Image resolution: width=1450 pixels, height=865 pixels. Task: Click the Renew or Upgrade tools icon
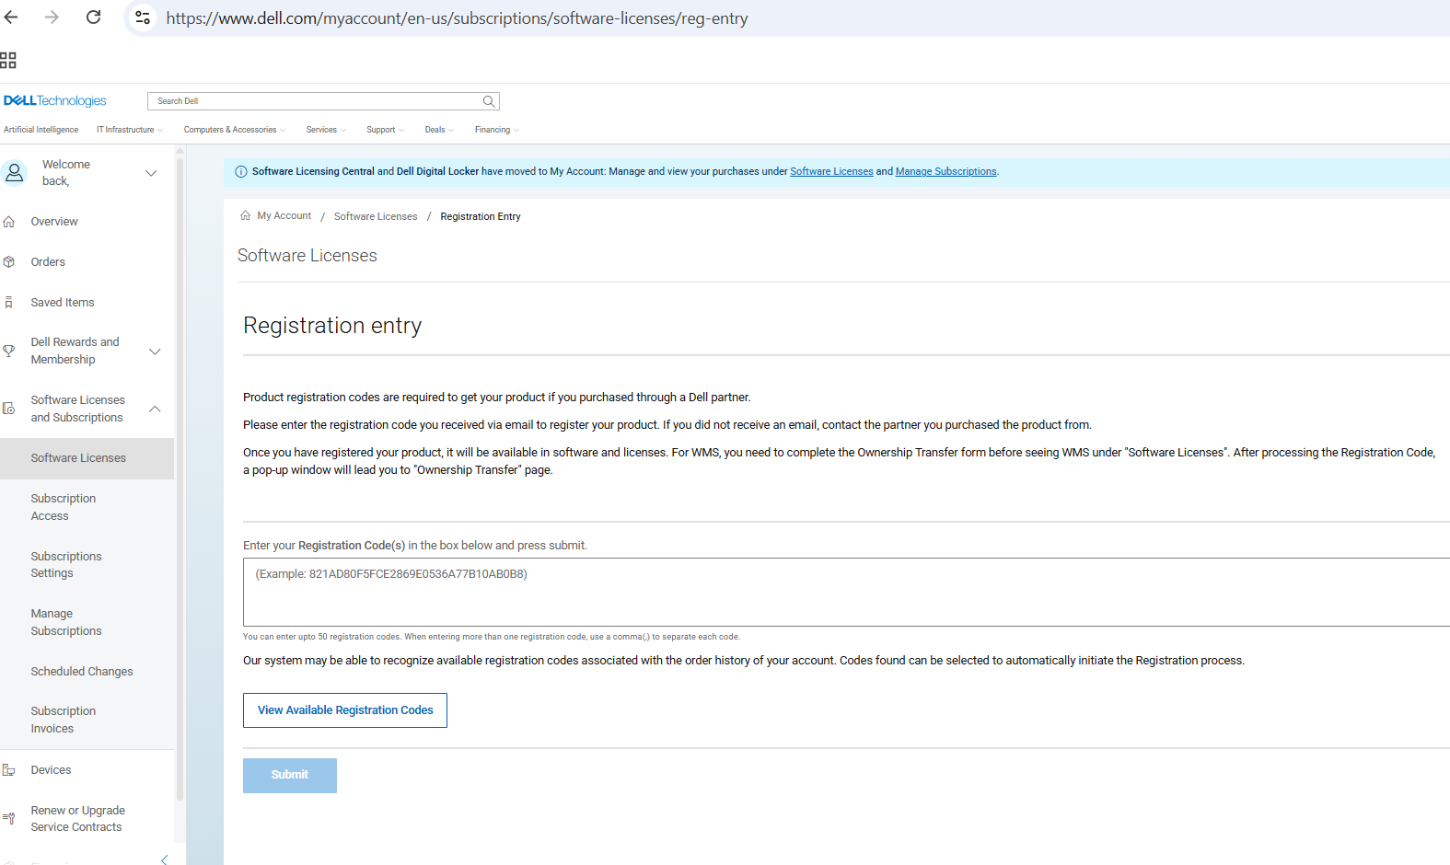coord(9,818)
